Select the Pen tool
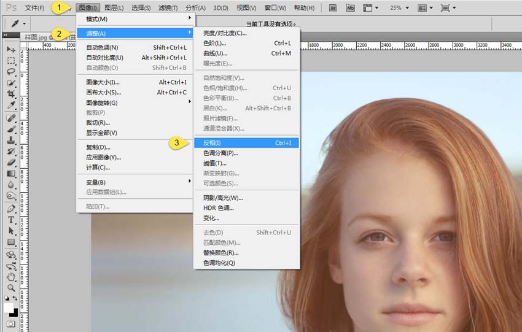 point(11,209)
